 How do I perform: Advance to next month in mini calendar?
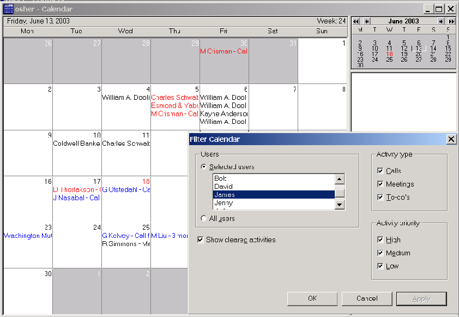click(441, 21)
